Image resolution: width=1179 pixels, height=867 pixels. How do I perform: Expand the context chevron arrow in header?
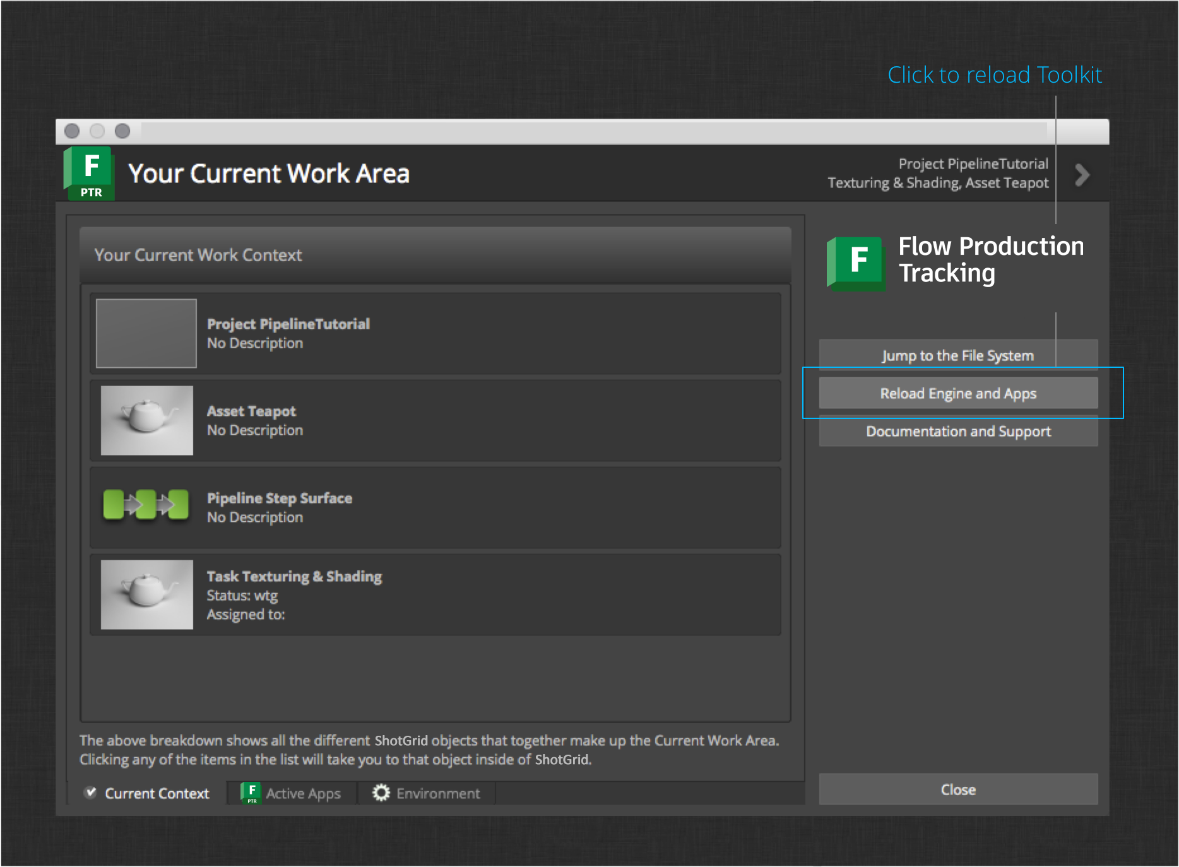1082,175
